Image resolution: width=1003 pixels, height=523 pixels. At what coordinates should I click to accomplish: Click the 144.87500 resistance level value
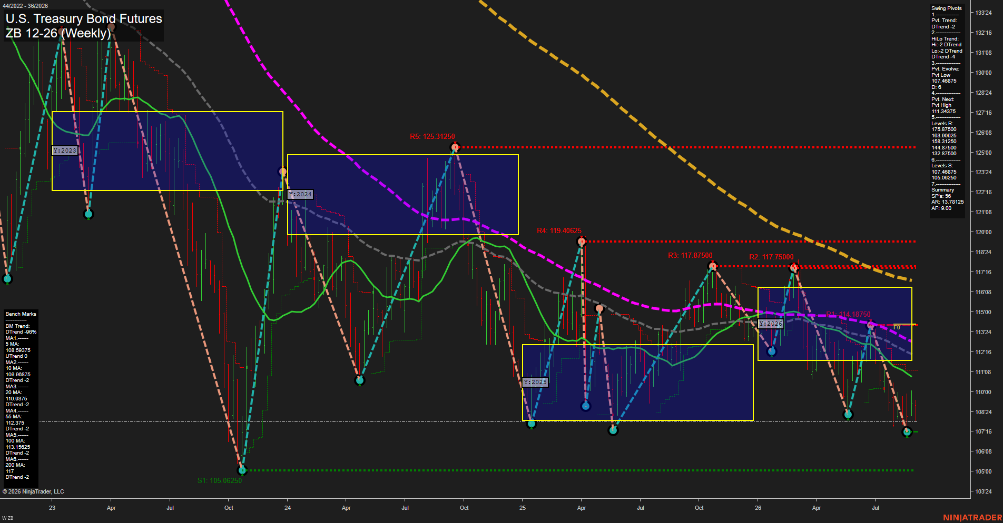[943, 148]
